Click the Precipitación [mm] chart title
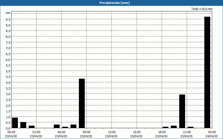The width and height of the screenshot is (223, 139). (115, 3)
